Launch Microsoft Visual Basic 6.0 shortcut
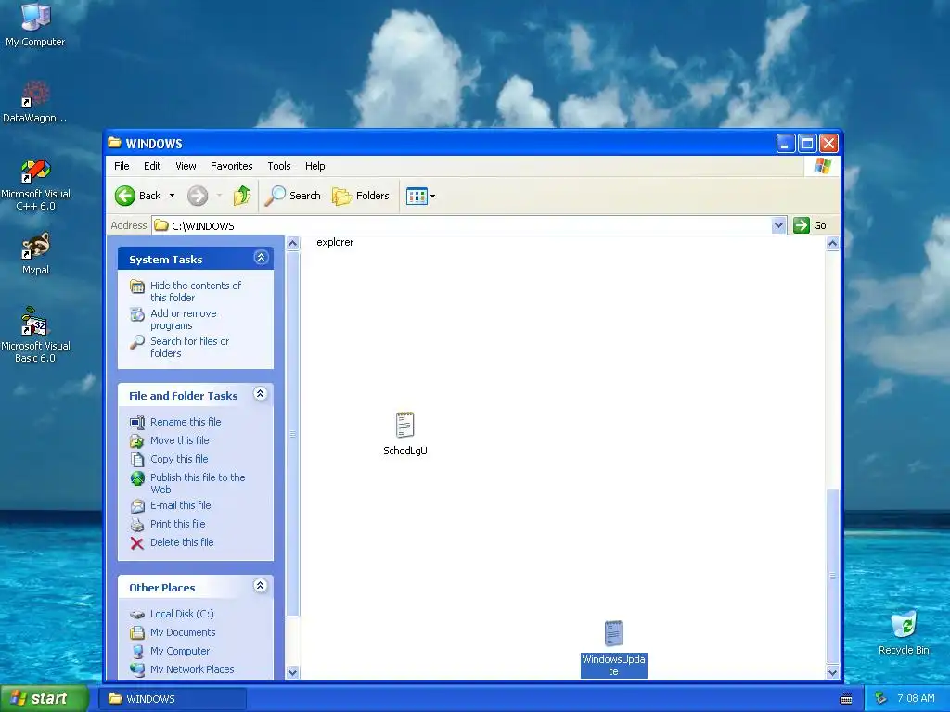 [35, 336]
